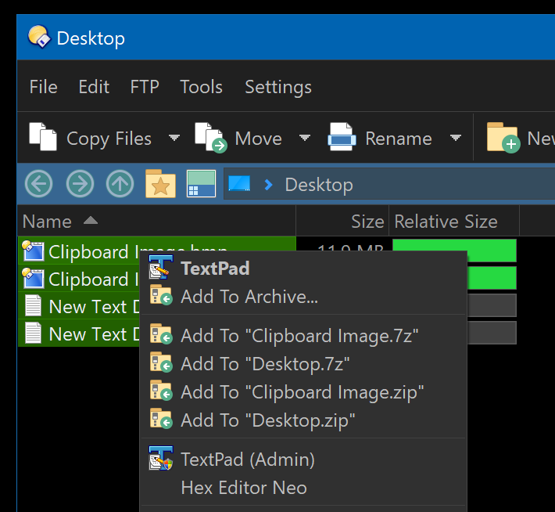Toggle the Name column sort arrow
Viewport: 555px width, 512px height.
pyautogui.click(x=91, y=221)
